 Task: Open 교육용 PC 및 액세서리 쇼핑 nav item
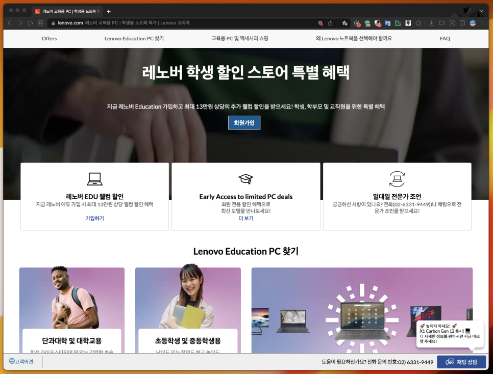(239, 39)
